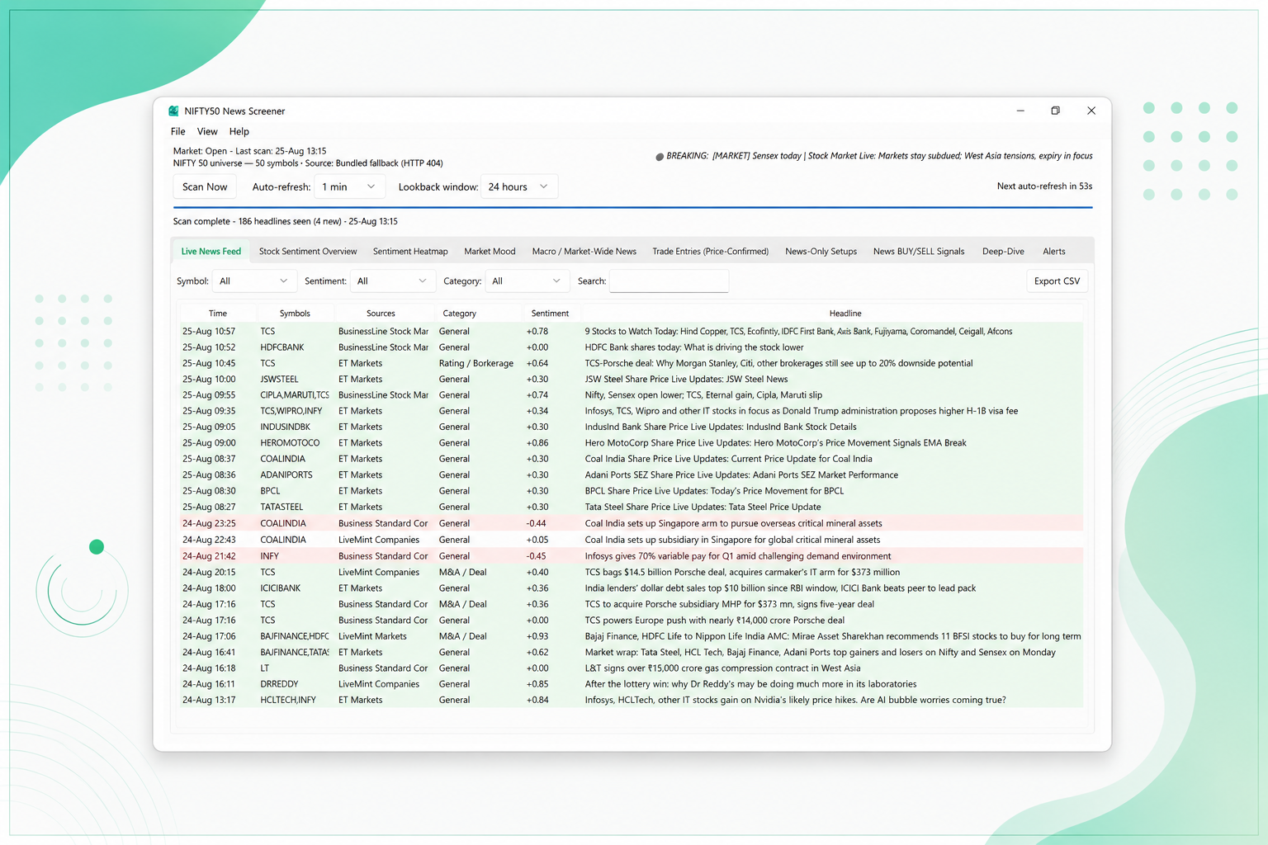Select the HCLTECH,INFY symbol cell
1268x845 pixels.
[288, 701]
